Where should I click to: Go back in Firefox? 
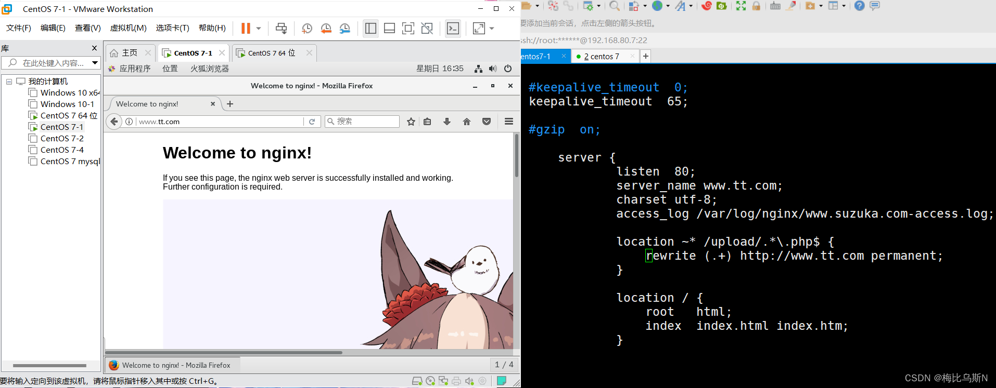(x=114, y=122)
